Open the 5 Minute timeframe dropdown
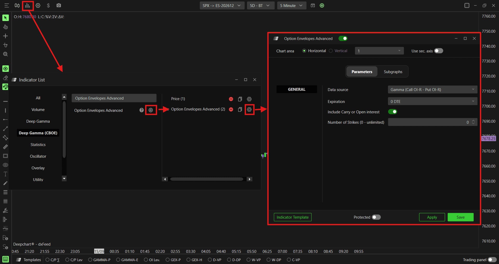499x264 pixels. 292,5
